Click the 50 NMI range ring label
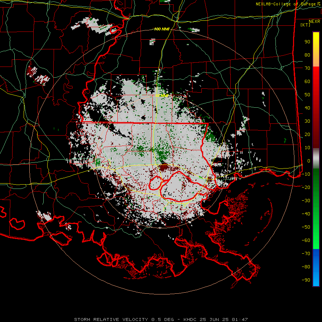322x322 pixels. 162,96
